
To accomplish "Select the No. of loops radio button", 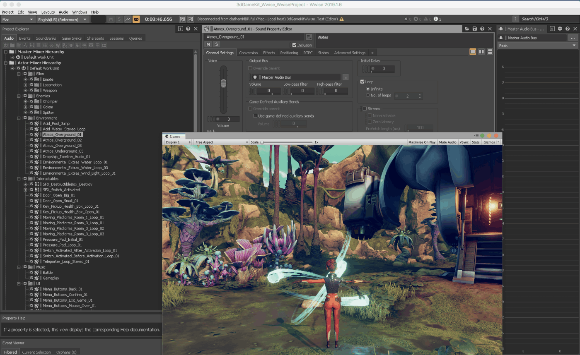I will click(368, 95).
